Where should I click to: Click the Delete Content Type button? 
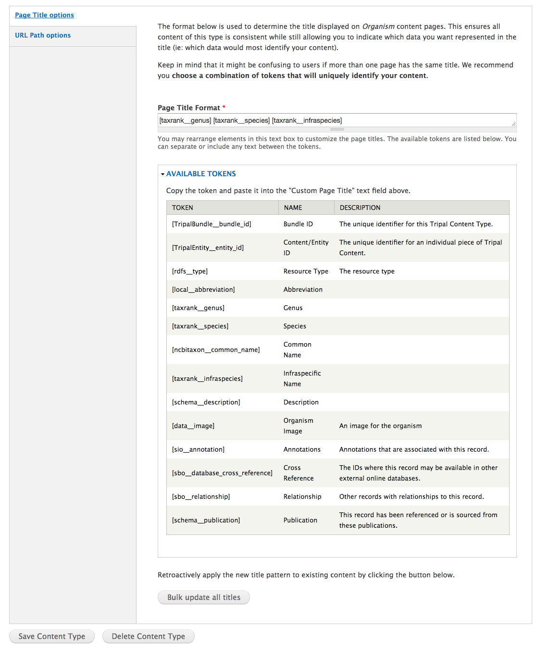(148, 636)
